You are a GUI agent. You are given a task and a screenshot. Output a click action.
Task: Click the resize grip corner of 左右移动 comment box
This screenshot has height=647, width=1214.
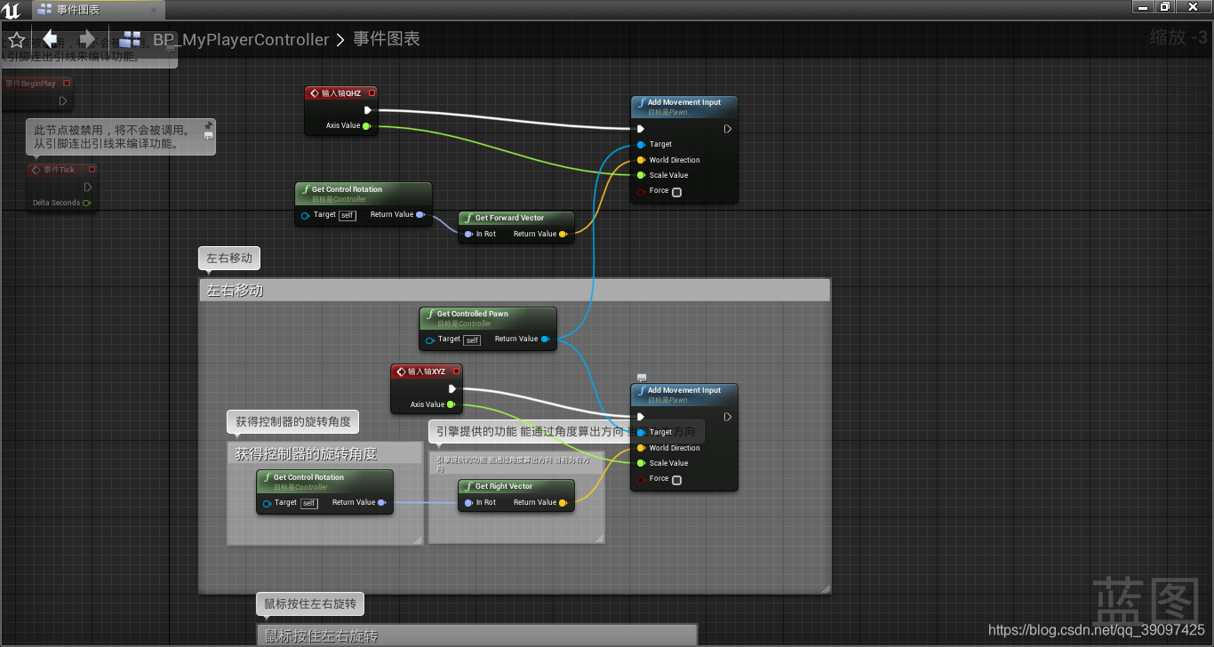(x=825, y=587)
